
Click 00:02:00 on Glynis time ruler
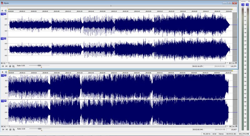click(102, 11)
